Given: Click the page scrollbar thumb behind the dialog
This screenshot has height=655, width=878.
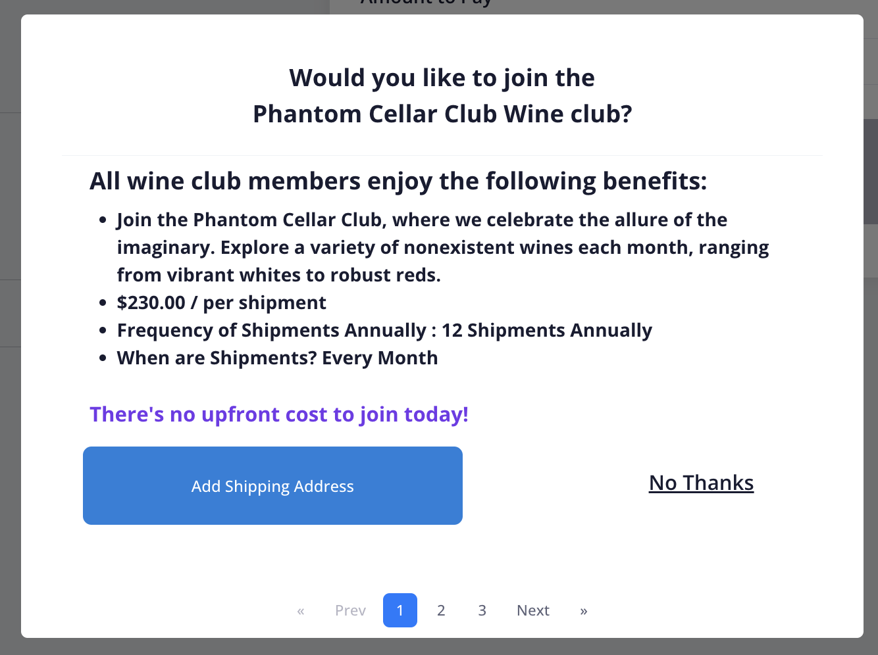Looking at the screenshot, I should tap(871, 171).
